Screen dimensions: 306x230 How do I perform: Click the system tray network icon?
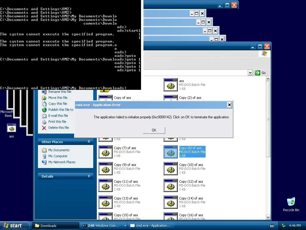pos(284,226)
